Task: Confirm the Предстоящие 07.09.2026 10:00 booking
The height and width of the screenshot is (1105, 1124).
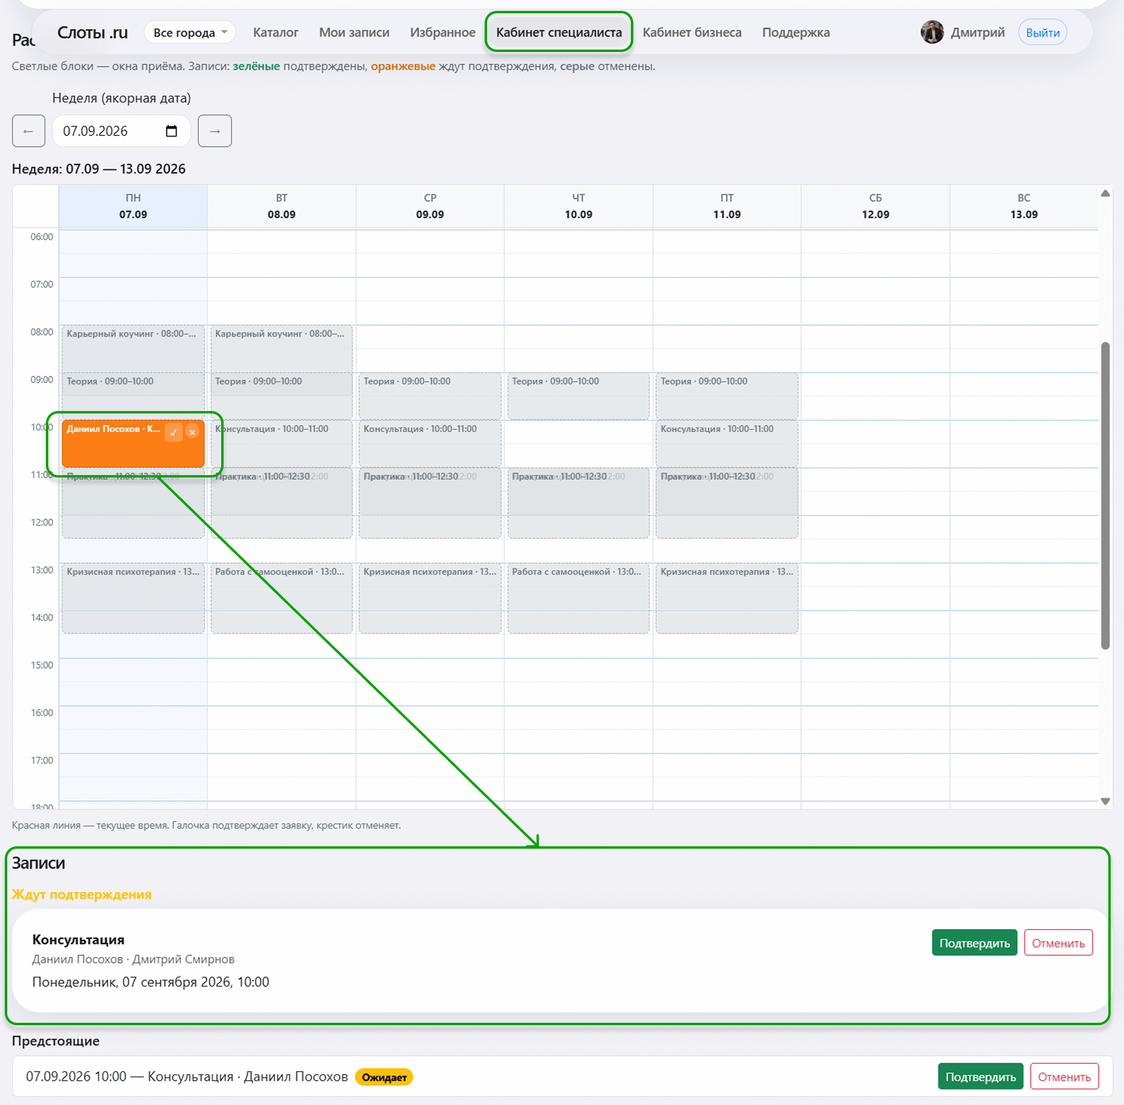Action: coord(980,1076)
